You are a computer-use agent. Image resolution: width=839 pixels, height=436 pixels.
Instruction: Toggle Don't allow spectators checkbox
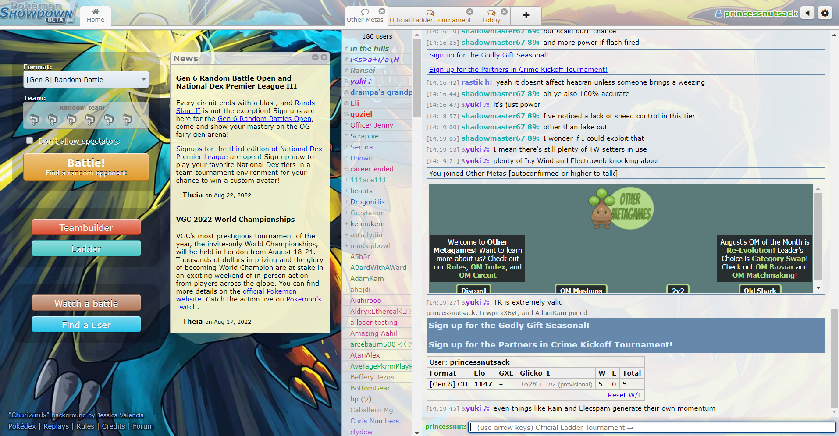click(x=29, y=141)
